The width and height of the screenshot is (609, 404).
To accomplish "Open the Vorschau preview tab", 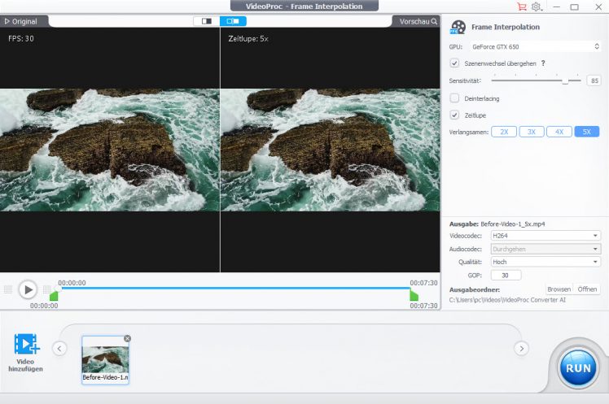I will pyautogui.click(x=418, y=21).
